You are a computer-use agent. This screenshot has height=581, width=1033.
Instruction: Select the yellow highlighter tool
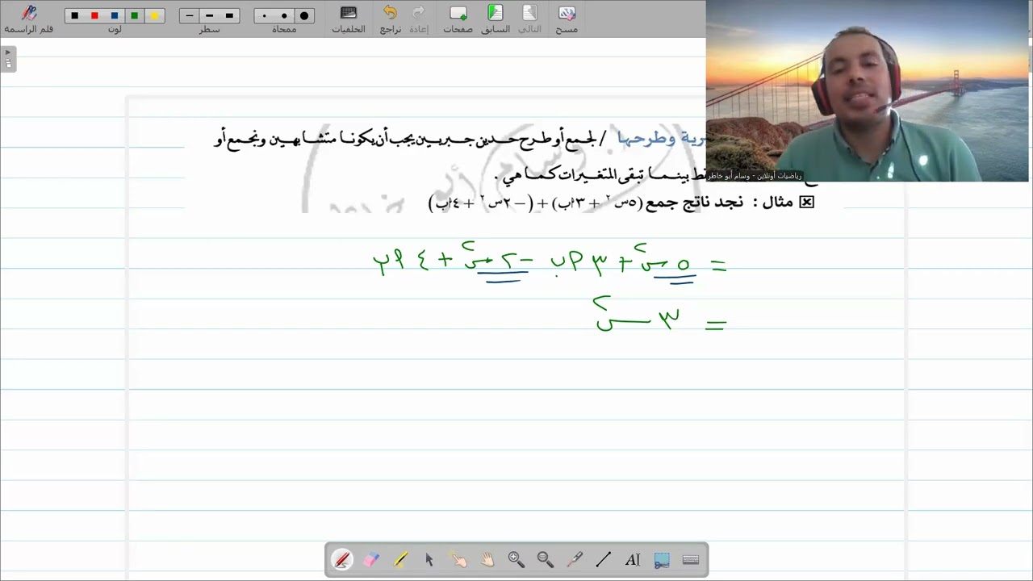400,559
